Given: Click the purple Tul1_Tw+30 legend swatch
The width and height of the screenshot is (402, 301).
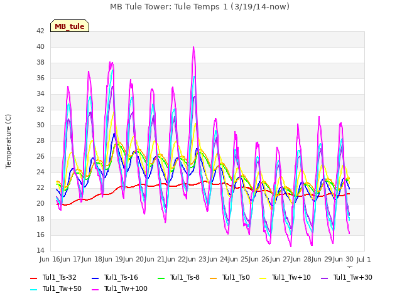Looking at the screenshot, I should click(324, 278).
